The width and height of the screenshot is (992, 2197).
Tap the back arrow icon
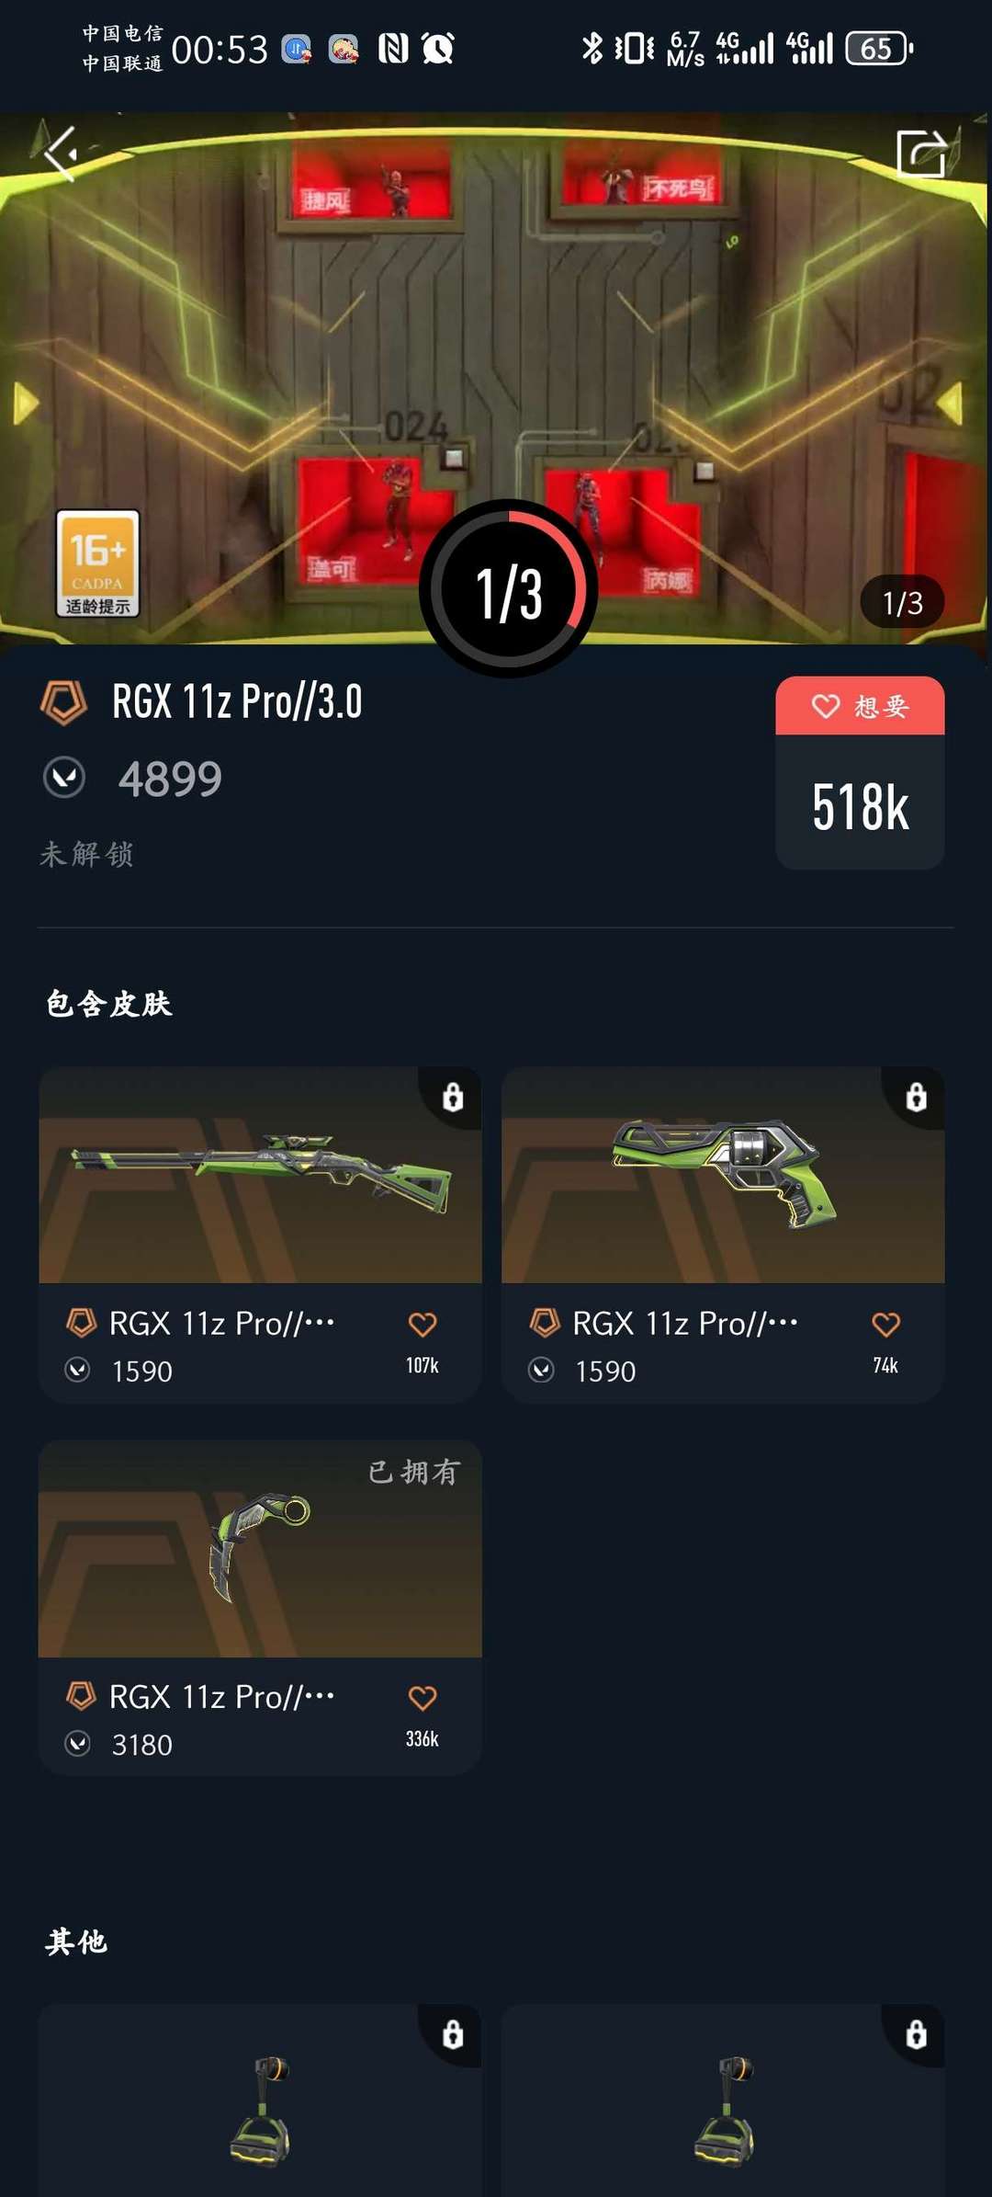(61, 153)
